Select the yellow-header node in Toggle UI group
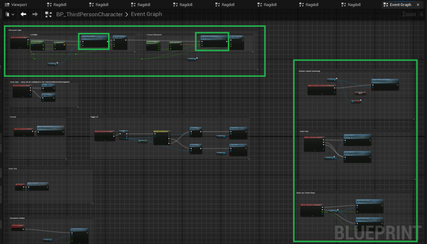The image size is (427, 244). pos(162,138)
